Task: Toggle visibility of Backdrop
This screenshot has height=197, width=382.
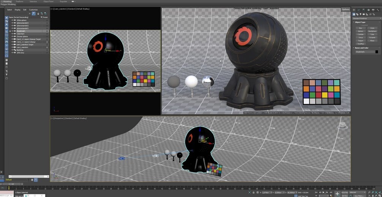Action: [13, 50]
